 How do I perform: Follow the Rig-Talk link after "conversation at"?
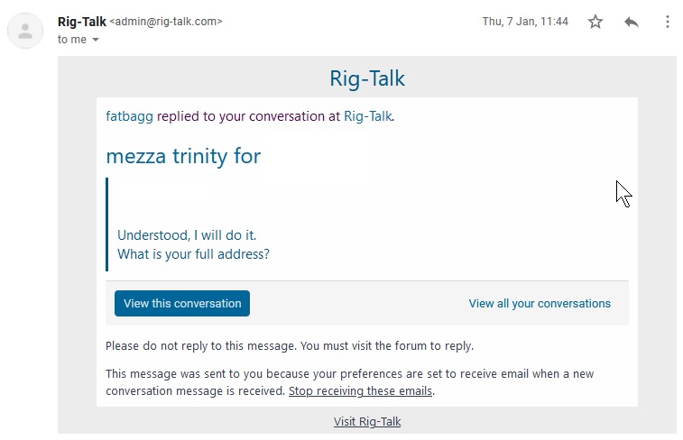click(x=367, y=116)
